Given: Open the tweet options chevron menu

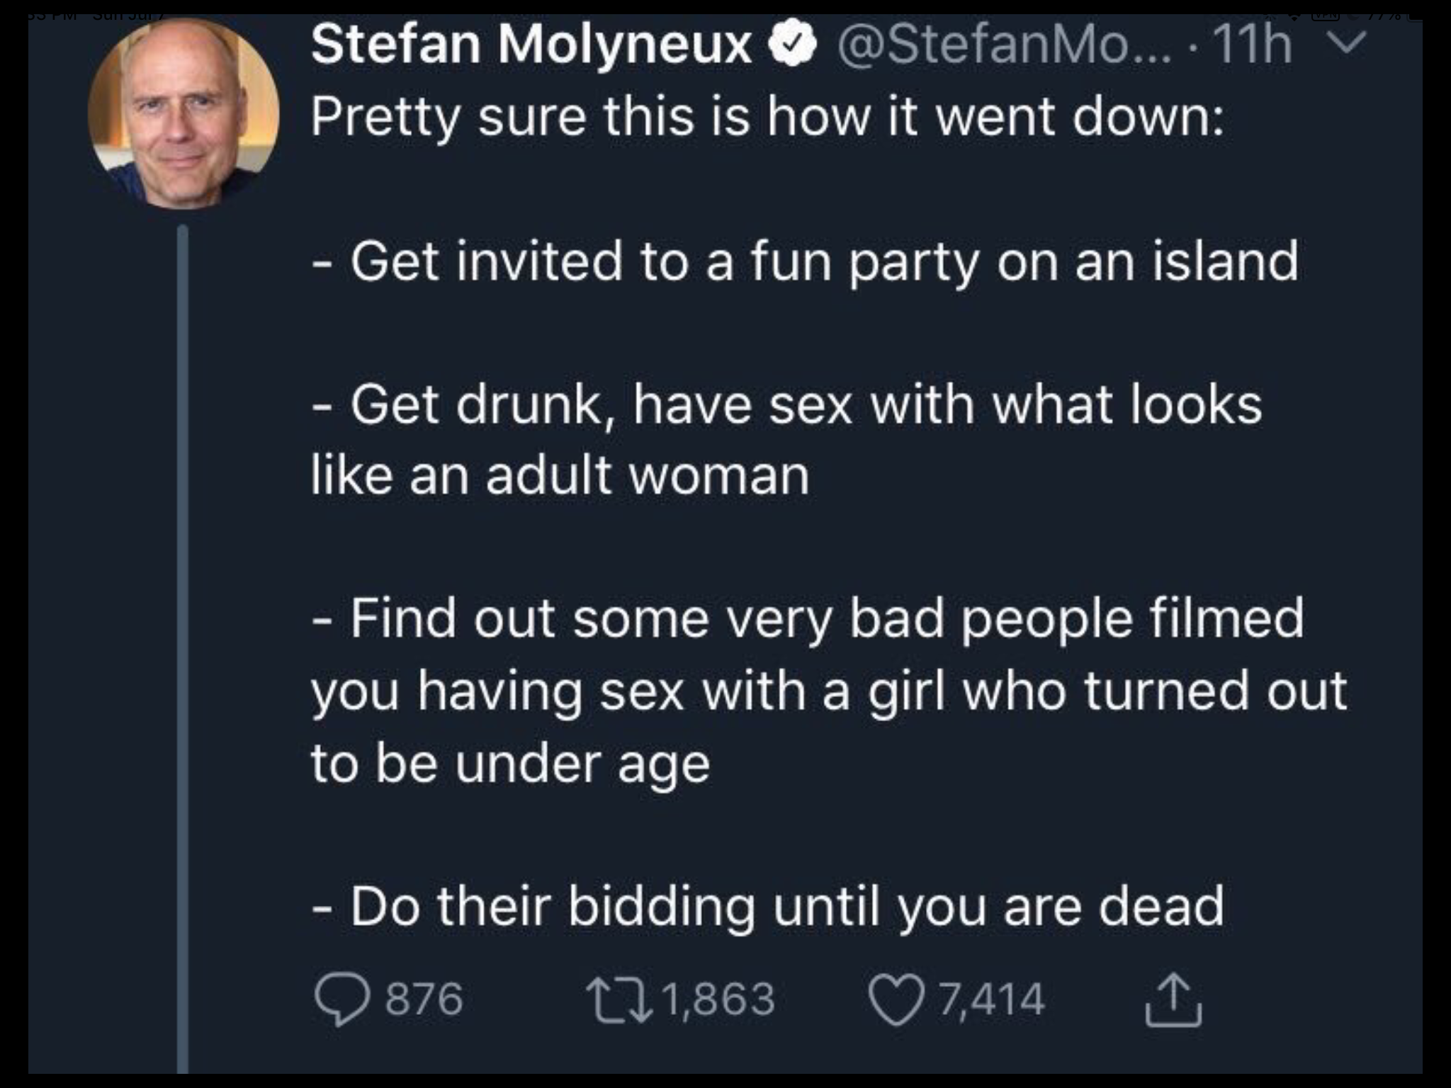Looking at the screenshot, I should tap(1344, 42).
